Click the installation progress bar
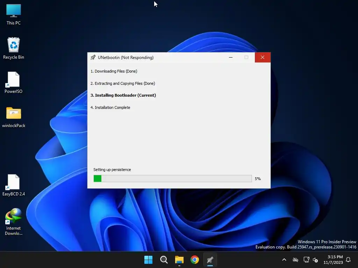The height and width of the screenshot is (268, 358). [x=173, y=178]
